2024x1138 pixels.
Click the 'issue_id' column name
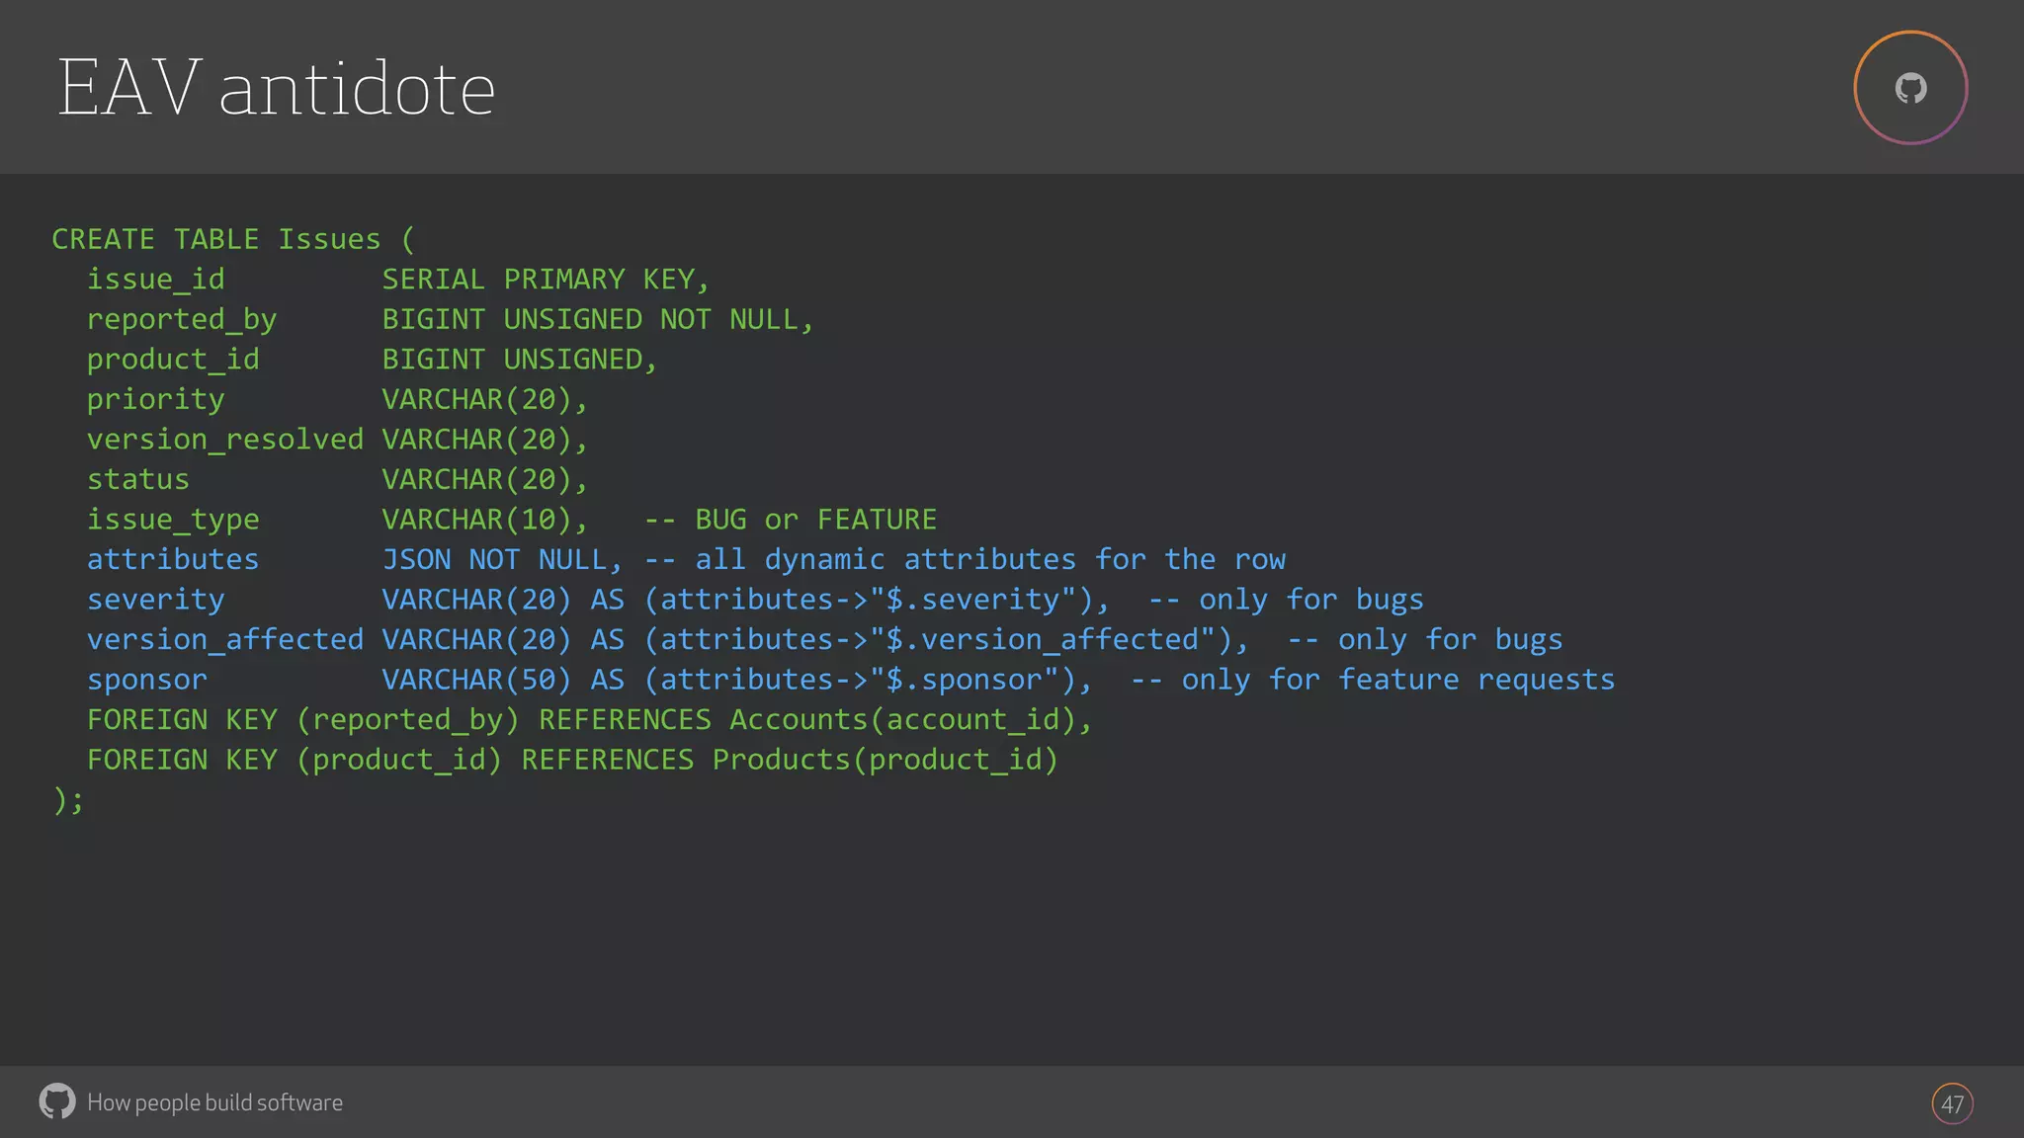(156, 280)
